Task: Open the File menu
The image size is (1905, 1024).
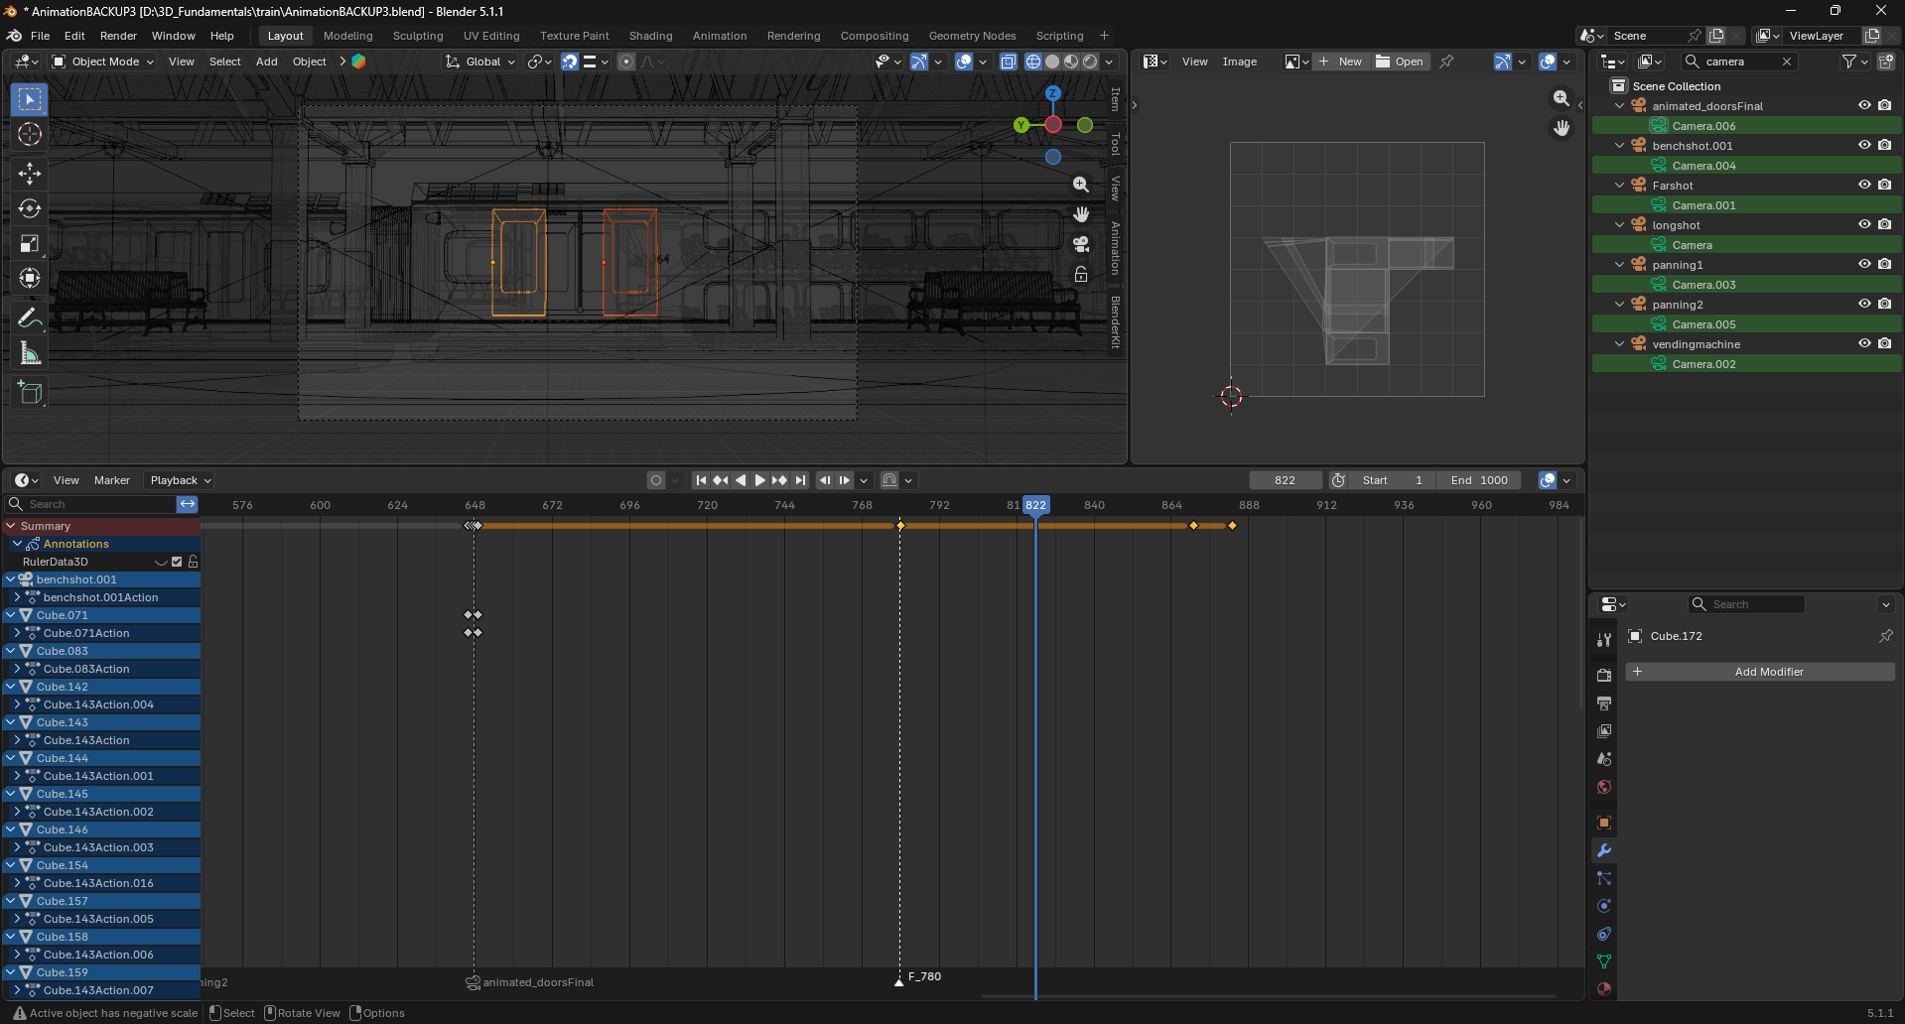Action: click(40, 36)
